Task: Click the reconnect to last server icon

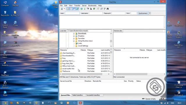Action: [94, 9]
